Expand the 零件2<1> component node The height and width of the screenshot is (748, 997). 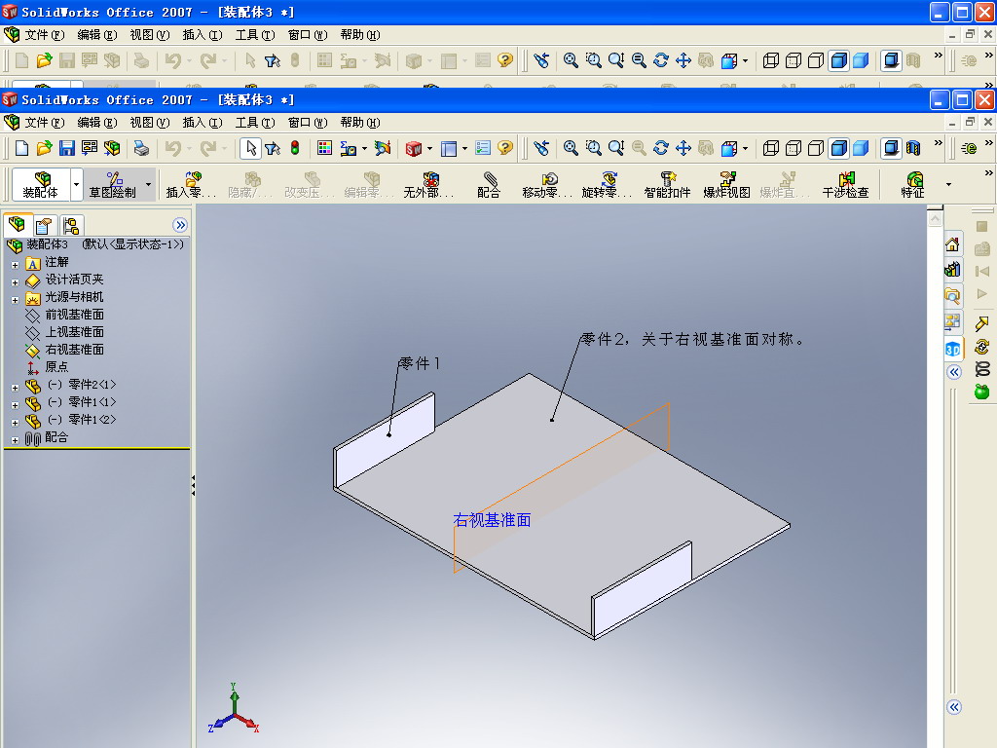click(15, 388)
